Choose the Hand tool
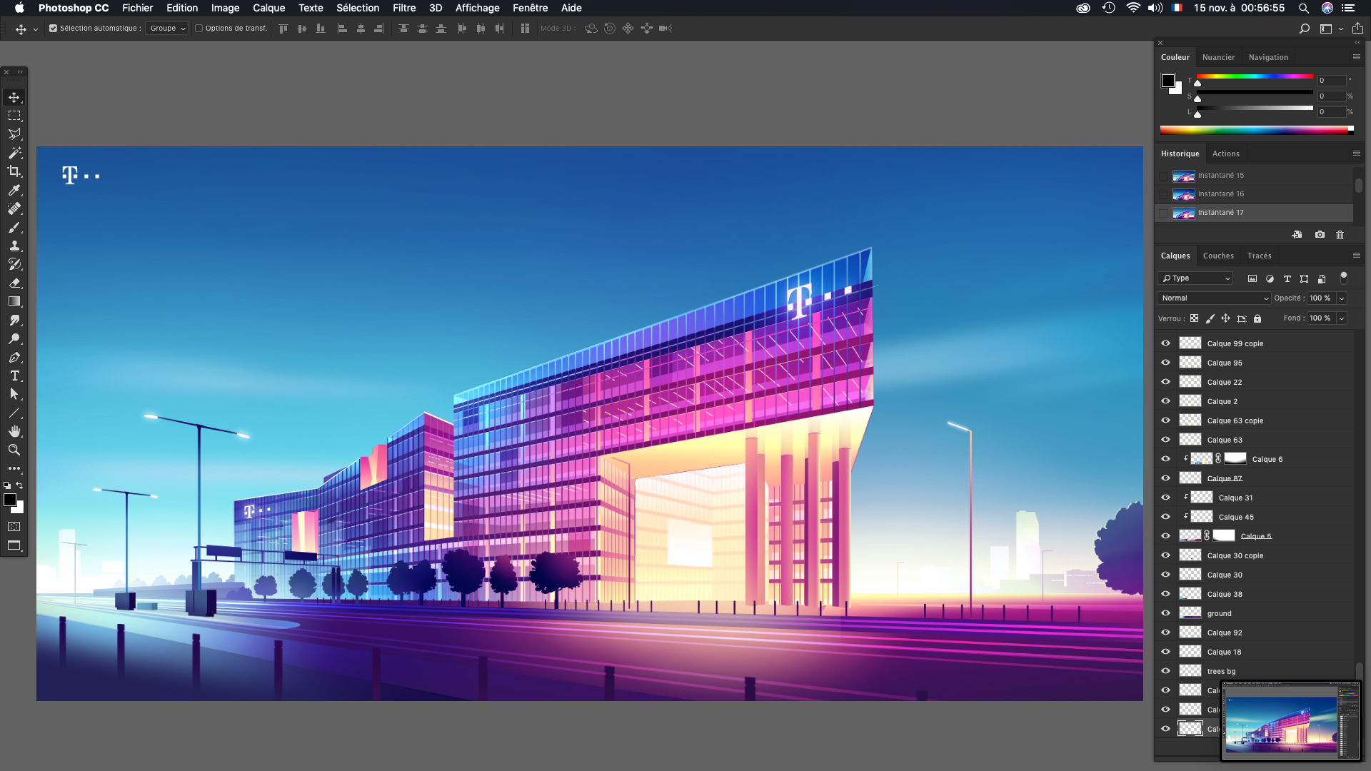1371x771 pixels. pos(14,431)
